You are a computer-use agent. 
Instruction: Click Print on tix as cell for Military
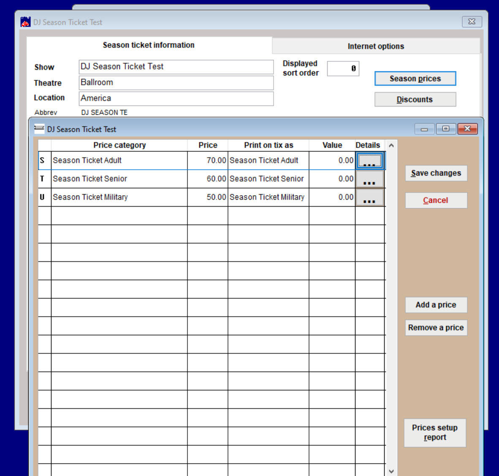click(268, 197)
